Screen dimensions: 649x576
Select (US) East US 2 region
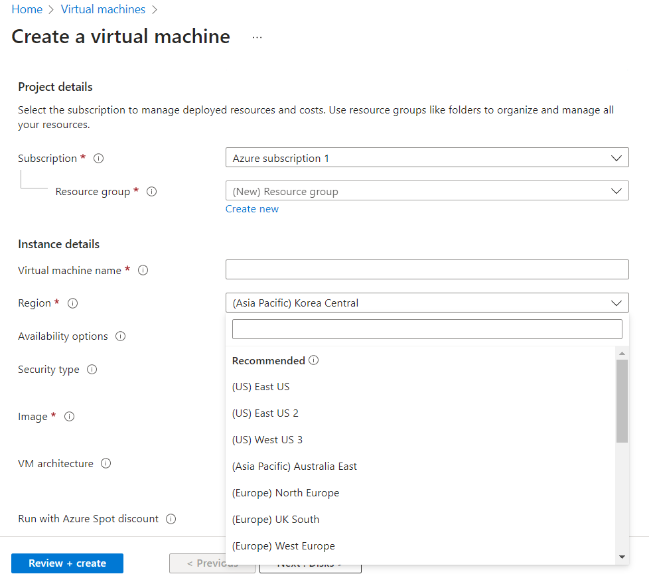[x=421, y=413]
